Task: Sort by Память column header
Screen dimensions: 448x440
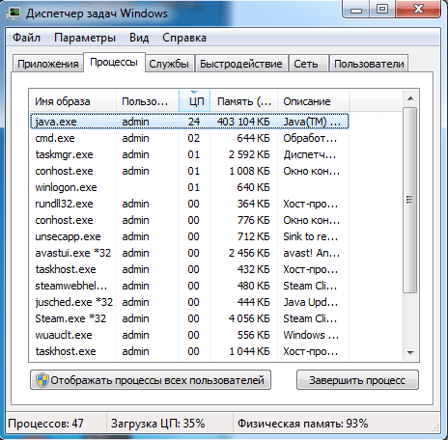Action: (243, 101)
